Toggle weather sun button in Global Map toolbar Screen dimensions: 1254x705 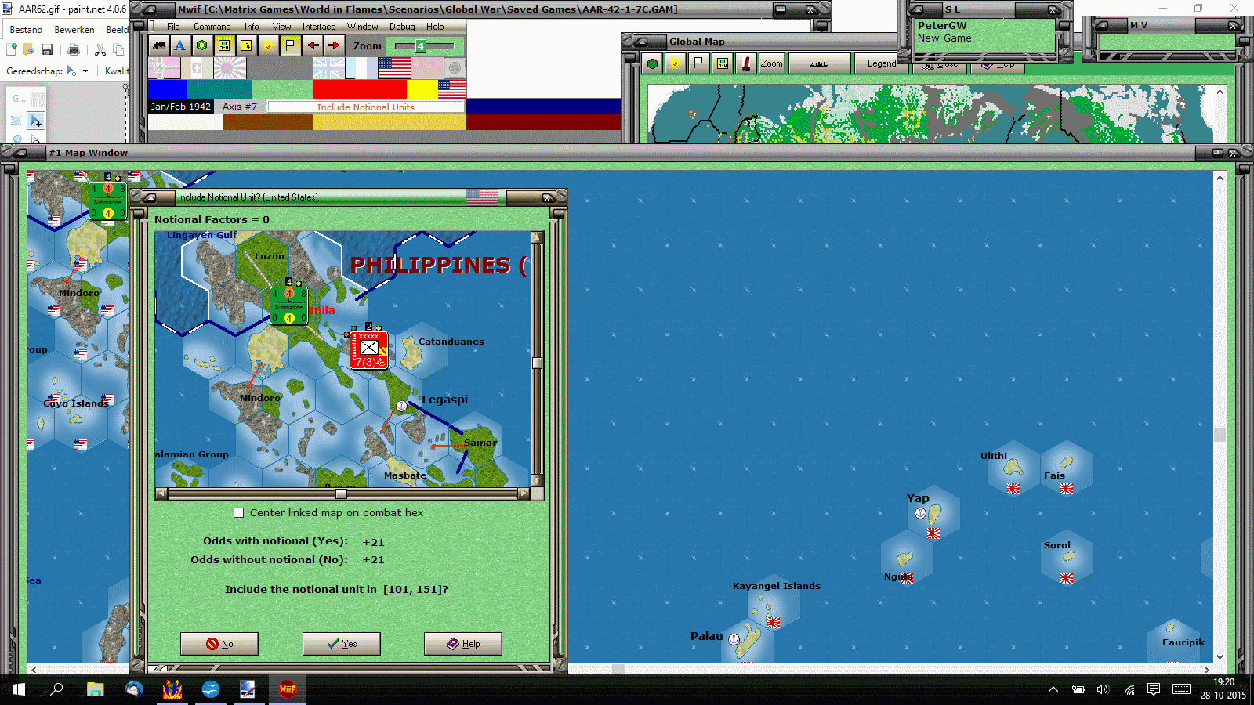(x=675, y=63)
